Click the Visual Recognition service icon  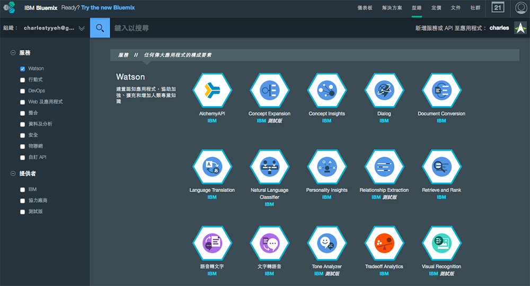point(441,243)
